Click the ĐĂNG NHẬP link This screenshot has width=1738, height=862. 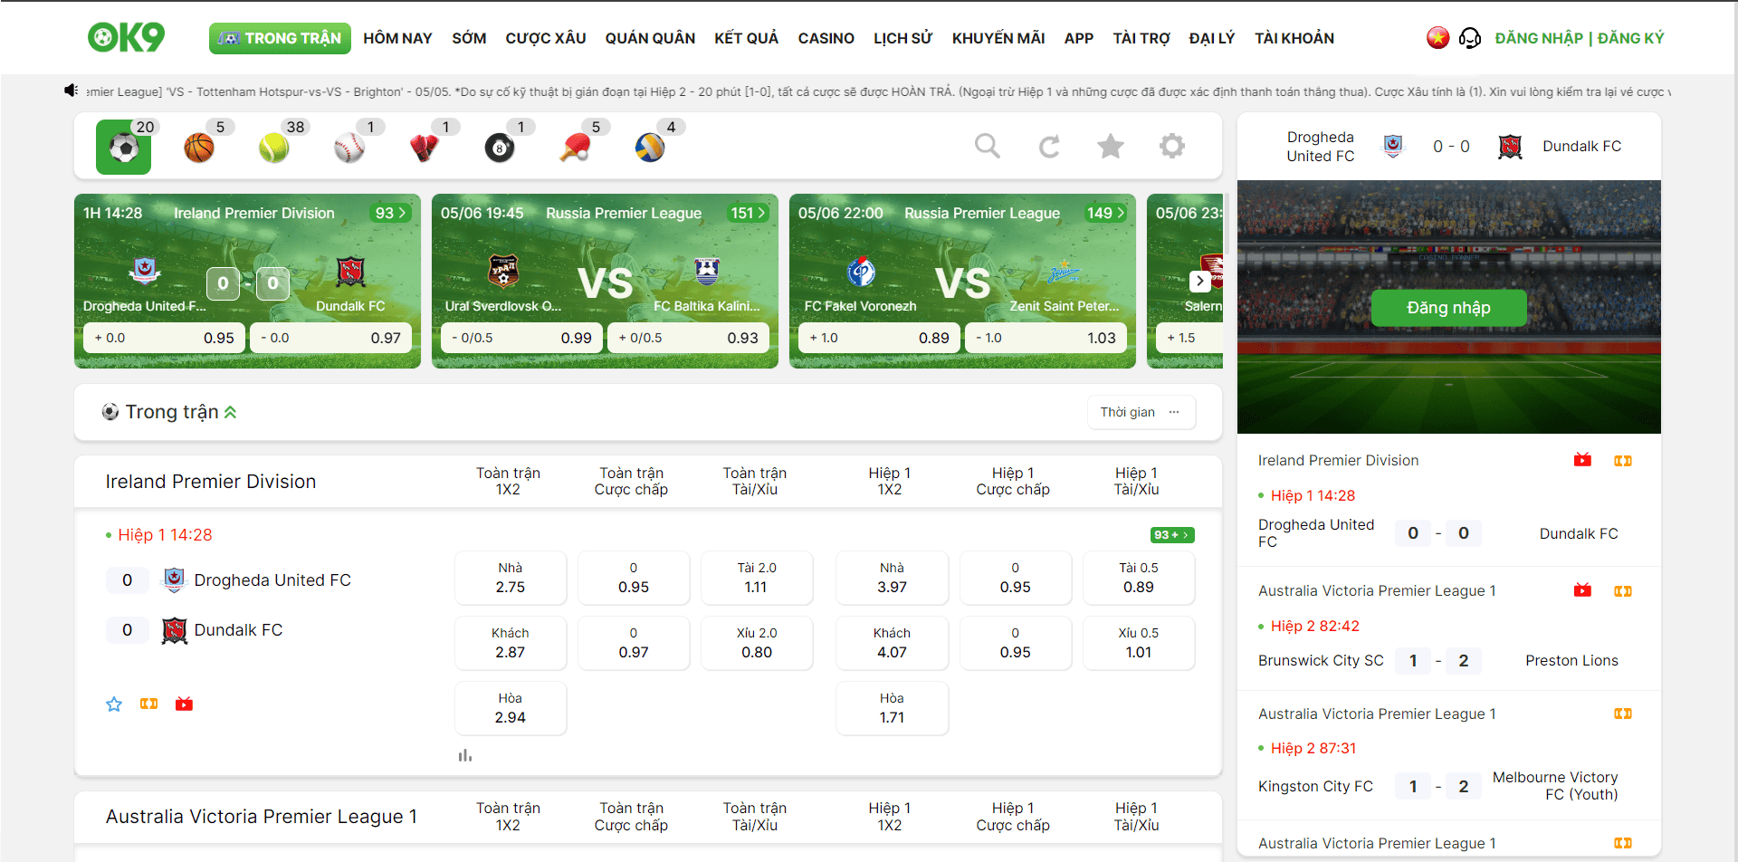[x=1539, y=38]
